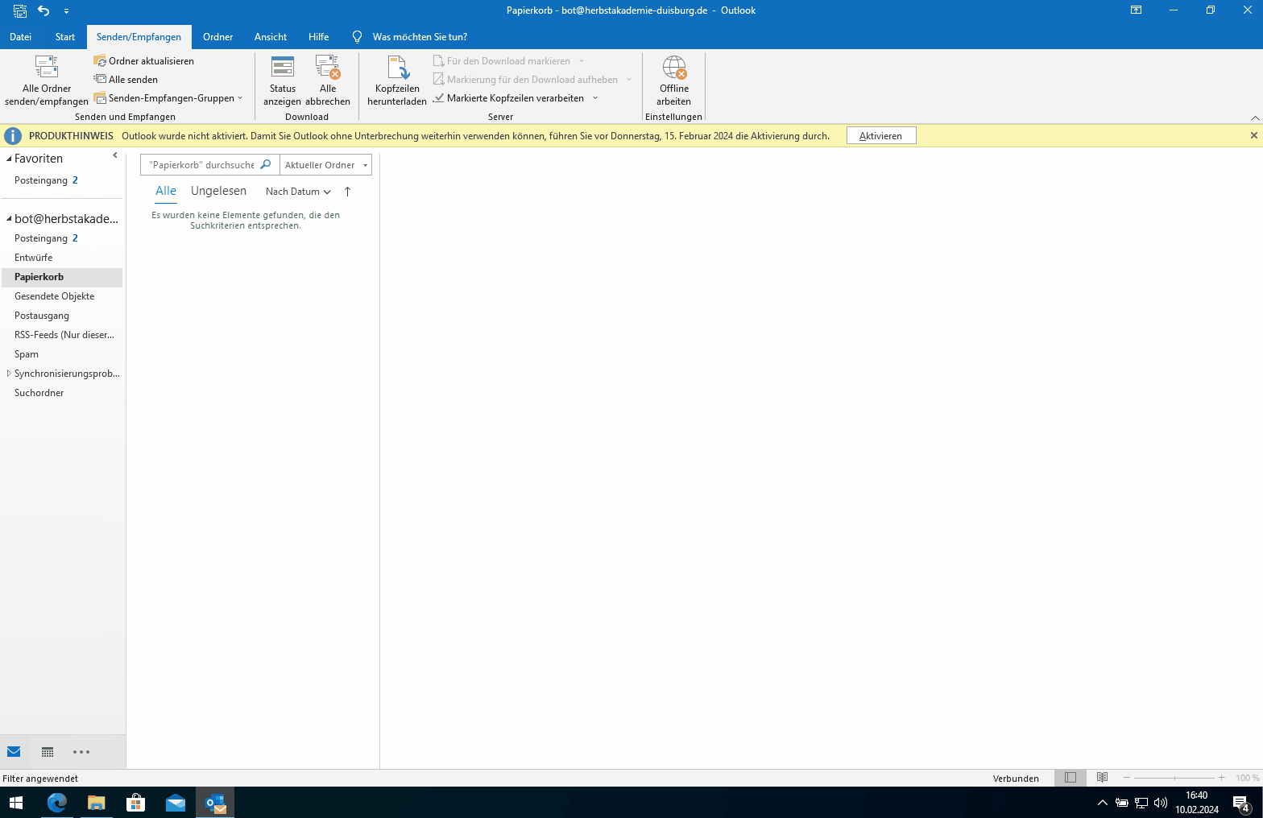1263x818 pixels.
Task: Reverse sort order with up arrow
Action: (347, 192)
